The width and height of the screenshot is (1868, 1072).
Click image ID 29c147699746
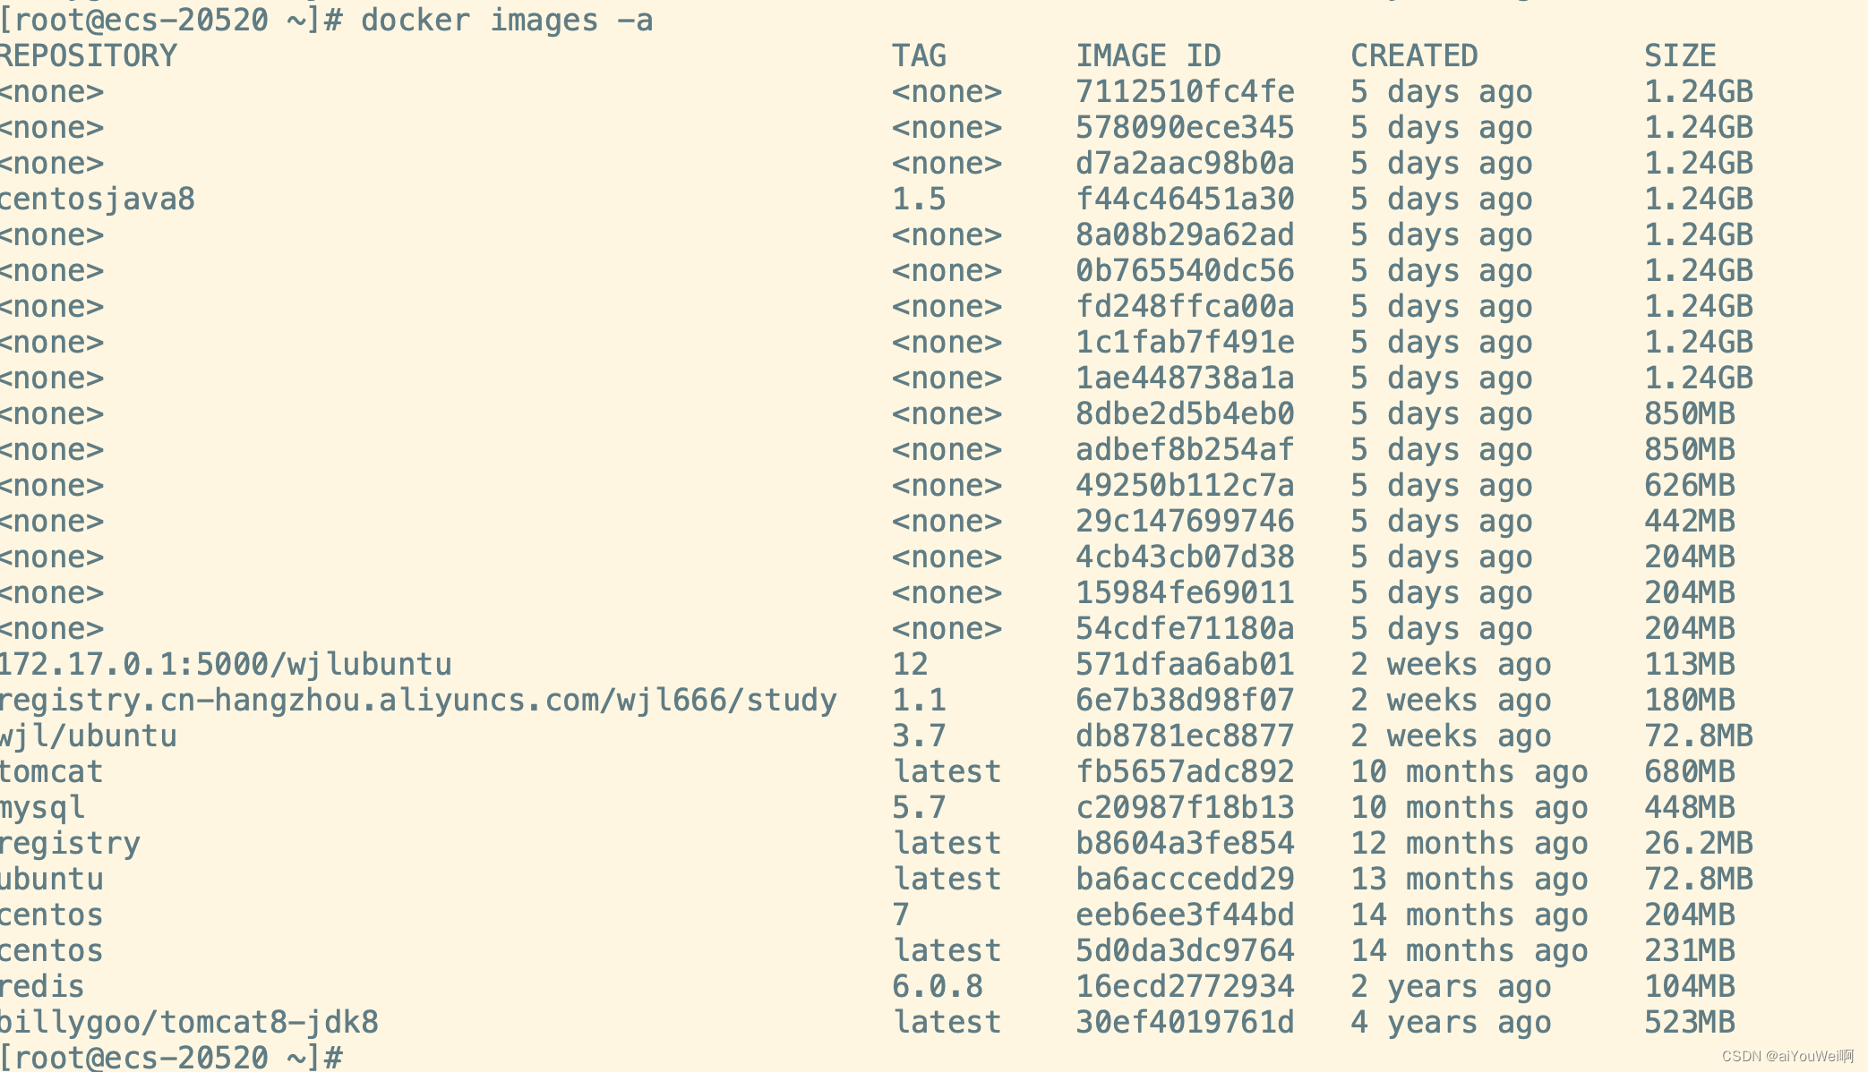(1185, 521)
